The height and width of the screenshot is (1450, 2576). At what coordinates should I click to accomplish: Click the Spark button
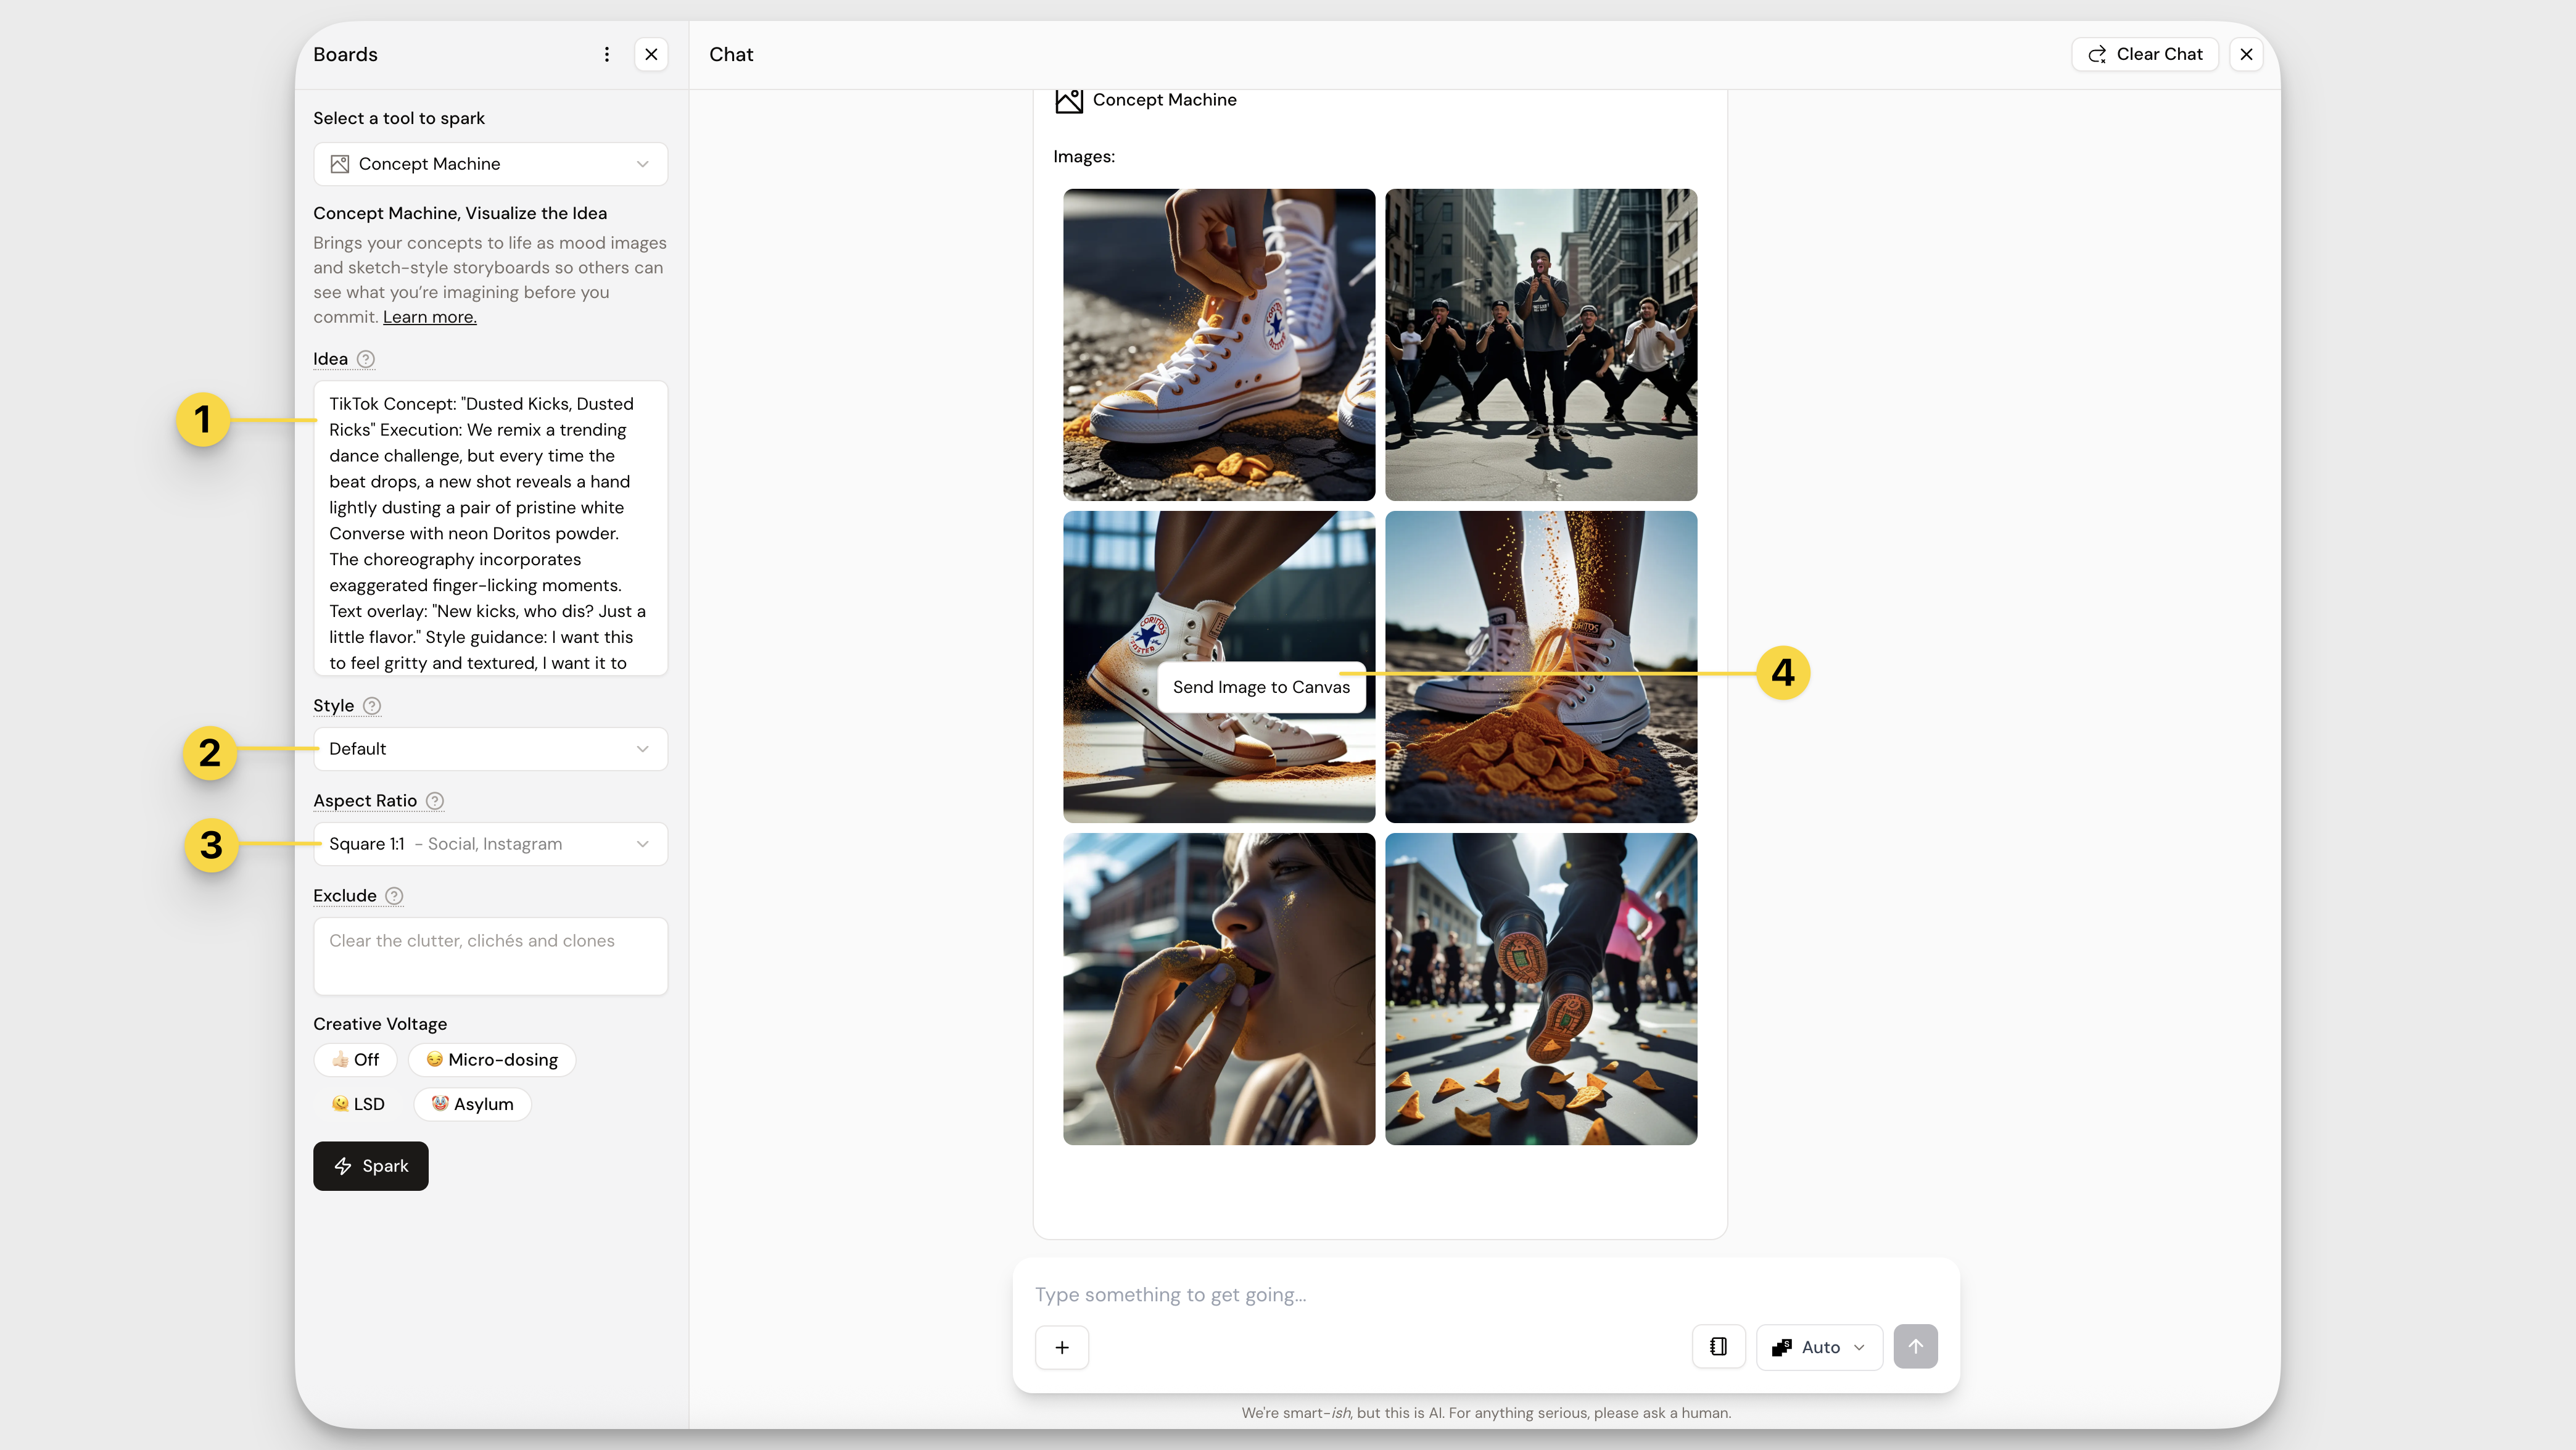(x=371, y=1166)
